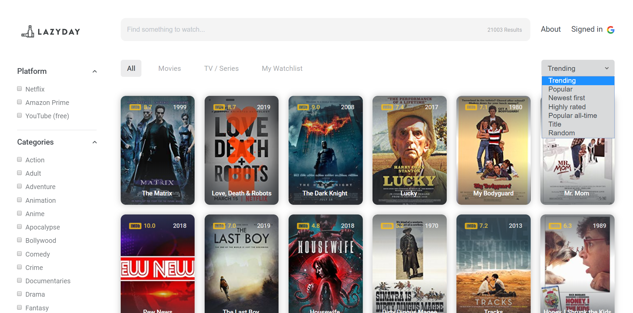Screen dimensions: 633x313
Task: Click the Signed in link
Action: click(x=587, y=29)
